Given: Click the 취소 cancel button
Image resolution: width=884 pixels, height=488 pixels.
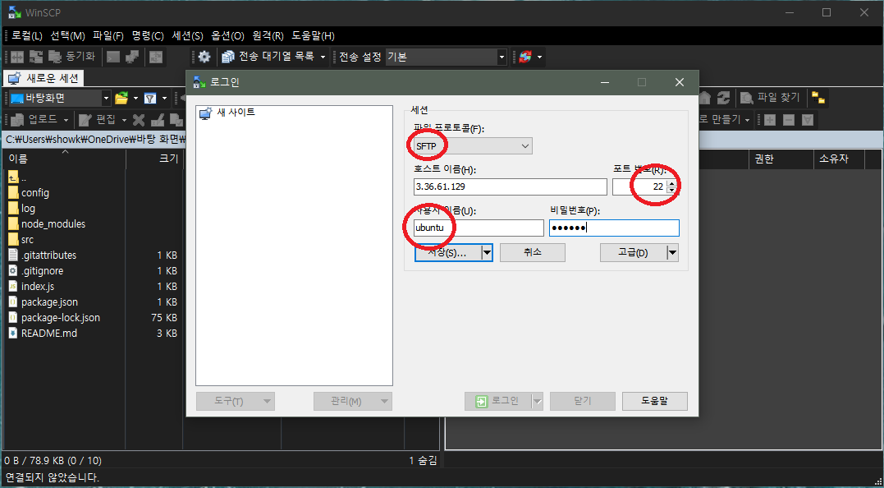Looking at the screenshot, I should pos(532,252).
